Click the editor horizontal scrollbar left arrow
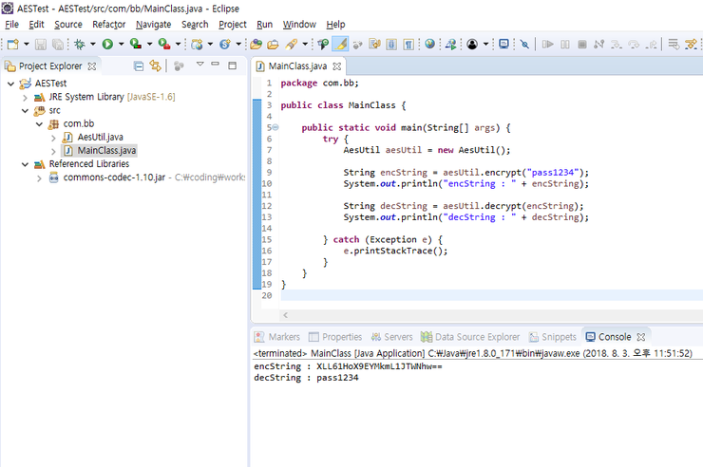Viewport: 703px width, 467px height. (286, 314)
